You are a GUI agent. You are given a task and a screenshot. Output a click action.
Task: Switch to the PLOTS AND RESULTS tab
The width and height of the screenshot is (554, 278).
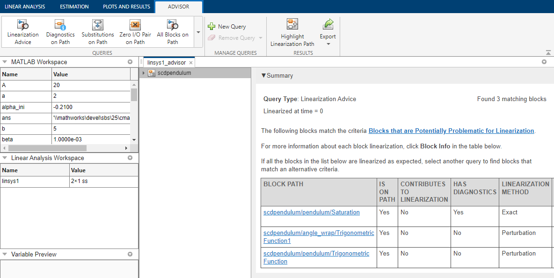[x=126, y=7]
